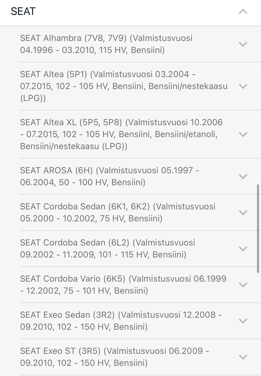Expand the SEAT Altea (5P1) chevron
Screen dimensions: 261x376
pos(243,86)
